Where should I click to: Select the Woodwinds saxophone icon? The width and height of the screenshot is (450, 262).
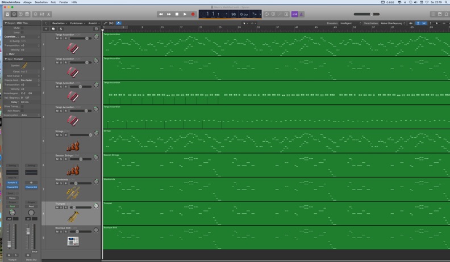coord(73,193)
